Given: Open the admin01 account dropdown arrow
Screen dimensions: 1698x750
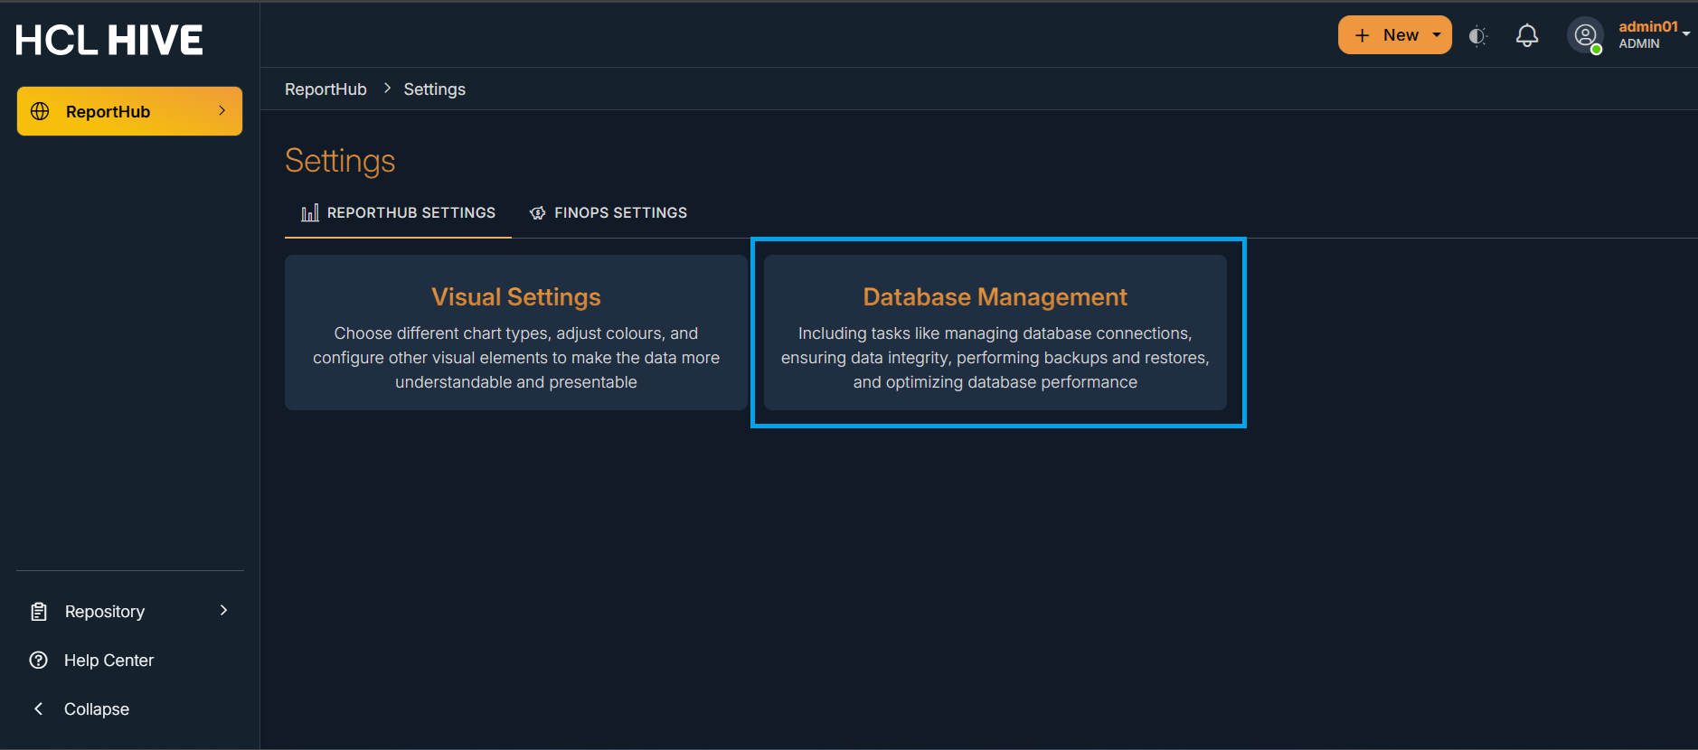Looking at the screenshot, I should tap(1686, 34).
